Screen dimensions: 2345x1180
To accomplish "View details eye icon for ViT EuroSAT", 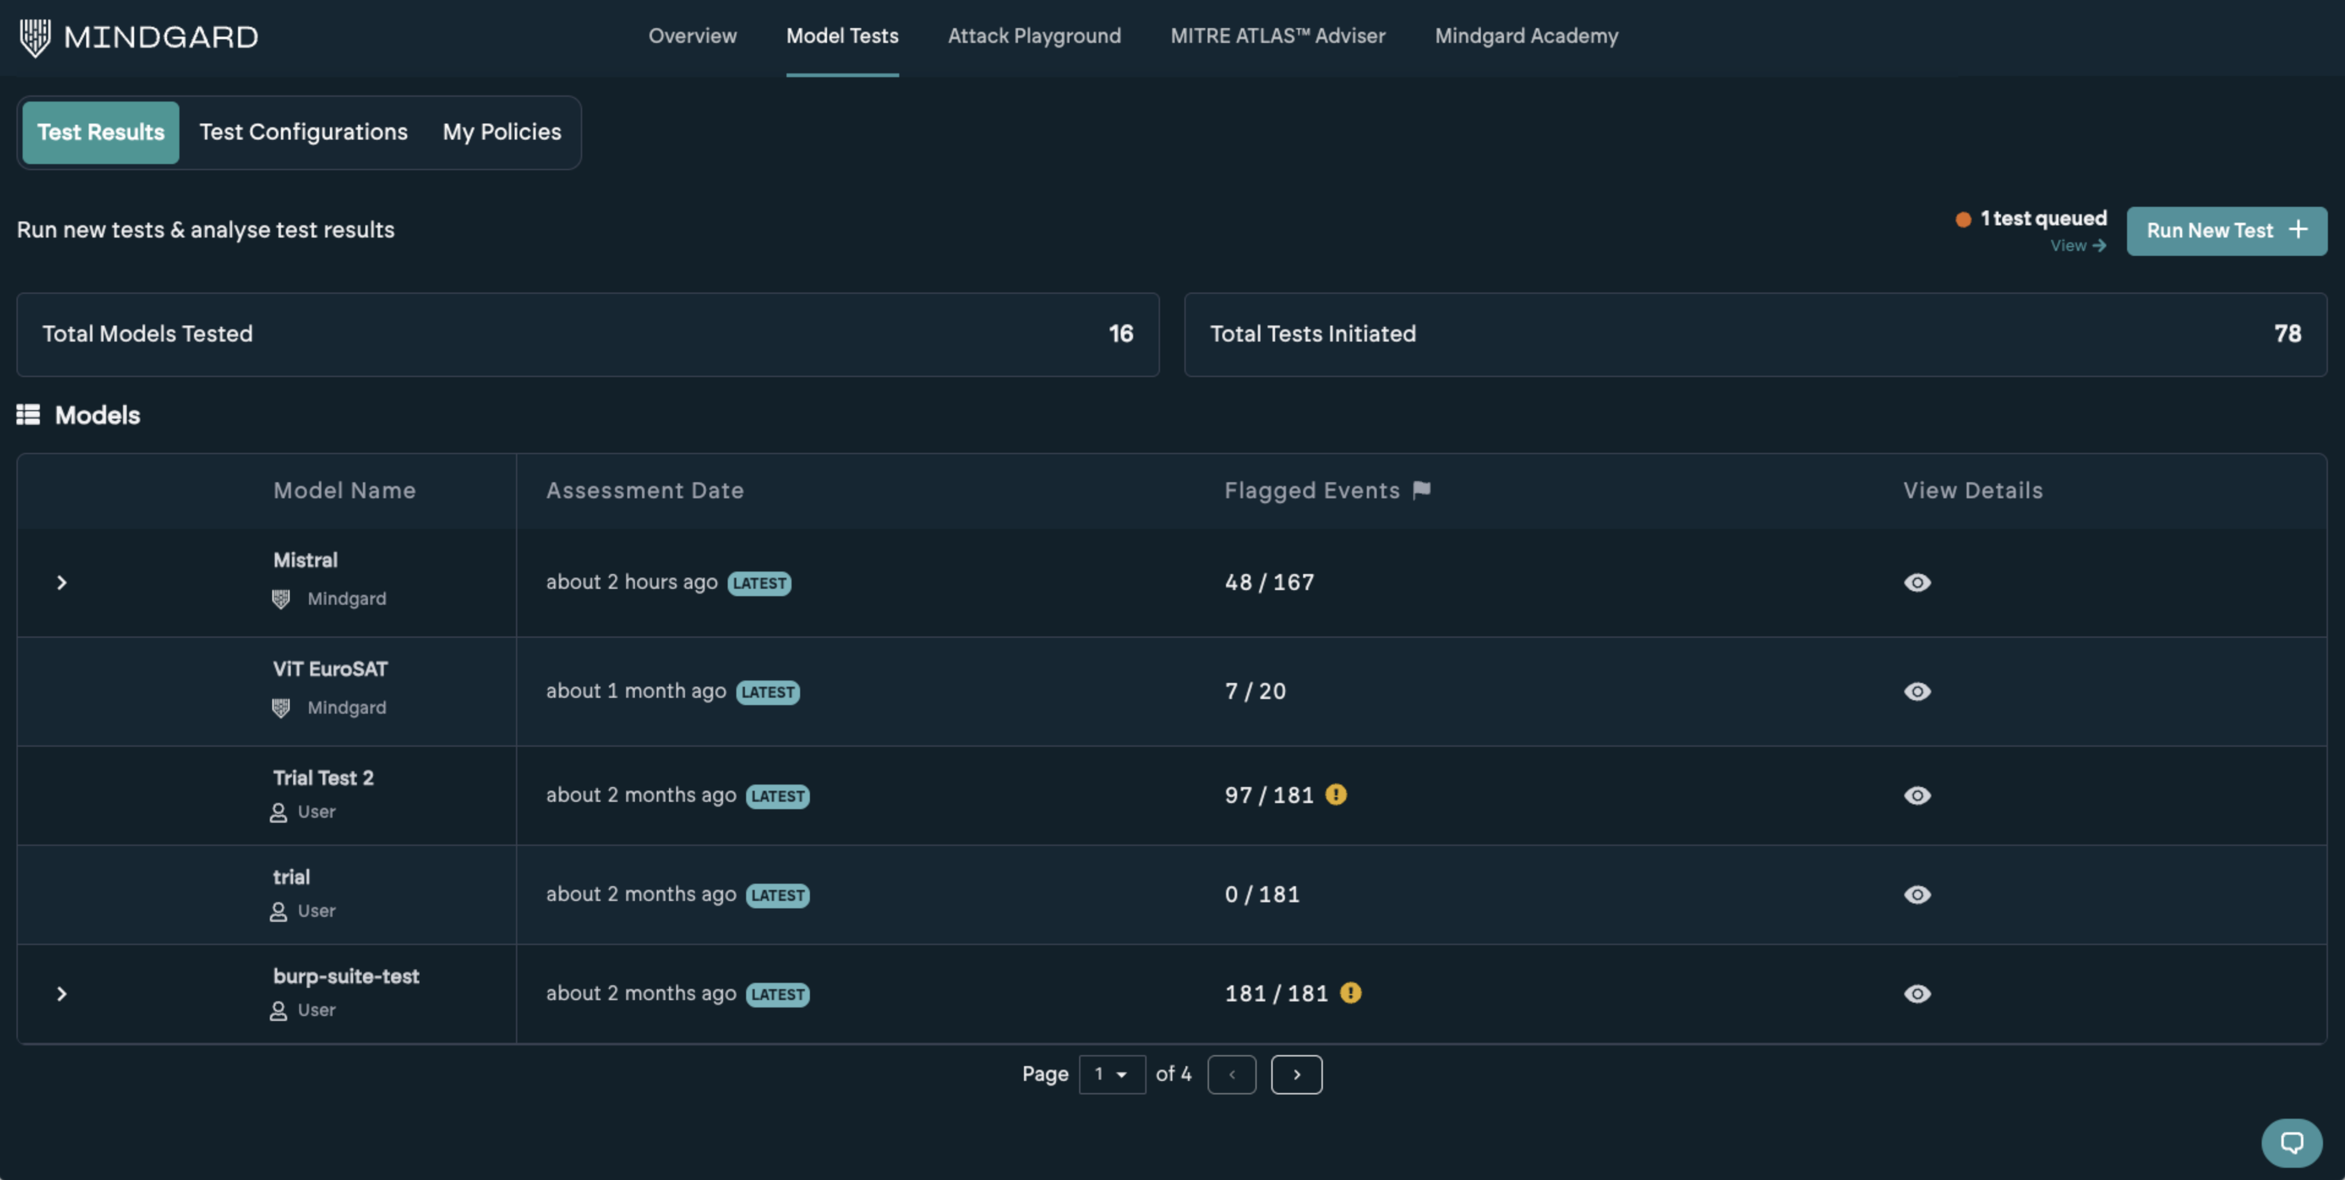I will click(x=1917, y=691).
